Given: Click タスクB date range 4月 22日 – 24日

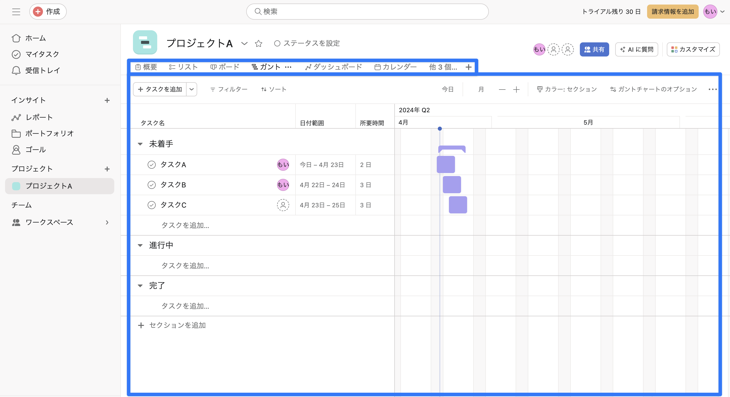Looking at the screenshot, I should (322, 185).
